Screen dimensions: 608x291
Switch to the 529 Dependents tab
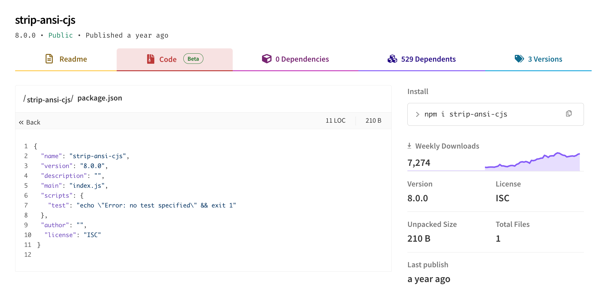click(428, 59)
